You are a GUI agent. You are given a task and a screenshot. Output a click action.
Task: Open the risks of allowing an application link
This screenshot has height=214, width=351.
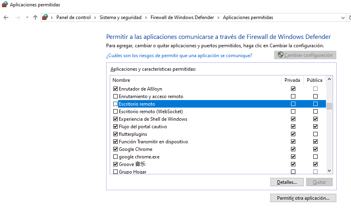tap(179, 56)
